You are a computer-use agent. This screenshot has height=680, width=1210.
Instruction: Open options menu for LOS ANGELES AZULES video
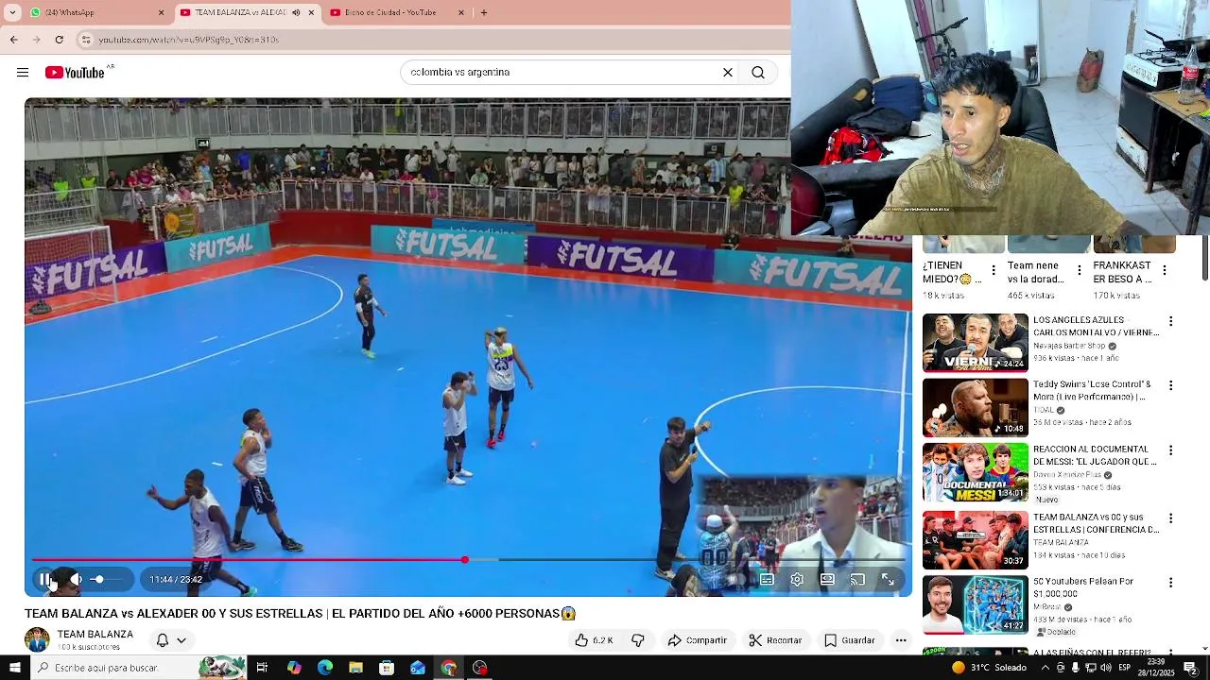pyautogui.click(x=1170, y=322)
